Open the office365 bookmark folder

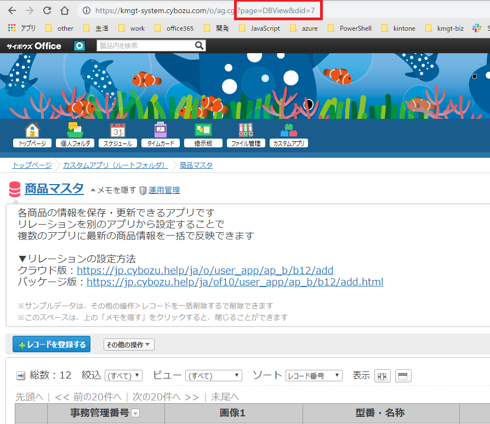coord(174,28)
